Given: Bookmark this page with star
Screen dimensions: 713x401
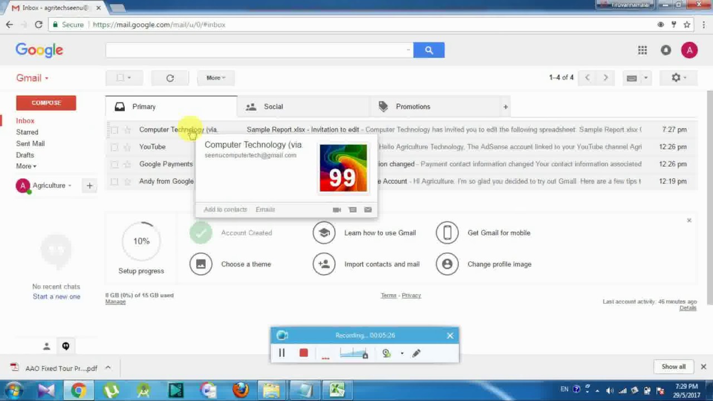Looking at the screenshot, I should coord(687,25).
